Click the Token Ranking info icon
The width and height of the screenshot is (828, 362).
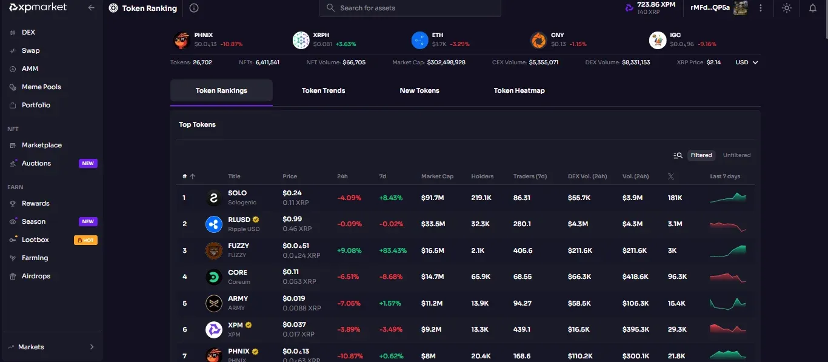(x=194, y=8)
